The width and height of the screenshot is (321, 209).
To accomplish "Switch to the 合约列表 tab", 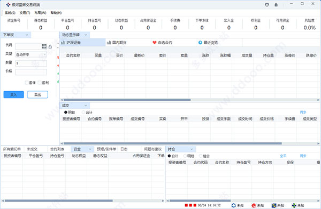I will coord(57,149).
